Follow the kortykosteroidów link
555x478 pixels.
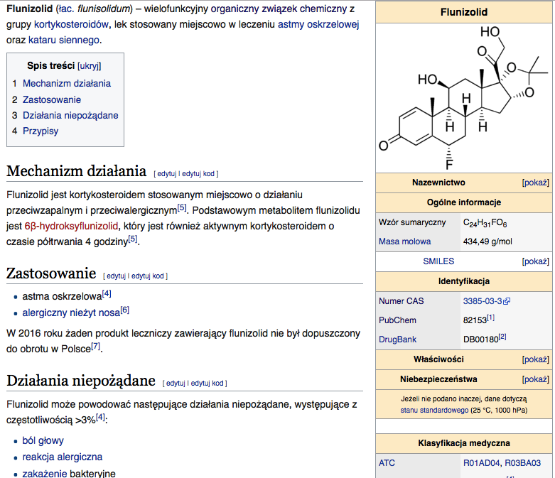coord(71,24)
